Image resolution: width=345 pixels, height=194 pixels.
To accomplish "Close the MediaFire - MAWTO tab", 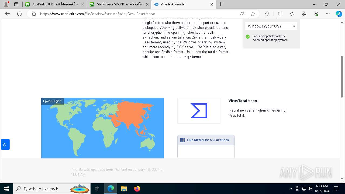I will (147, 4).
